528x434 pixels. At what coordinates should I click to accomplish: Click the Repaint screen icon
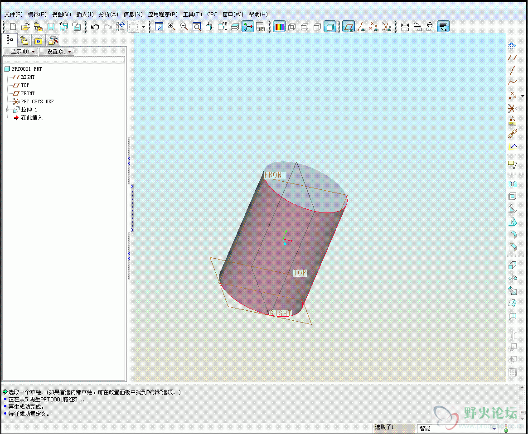(x=159, y=27)
